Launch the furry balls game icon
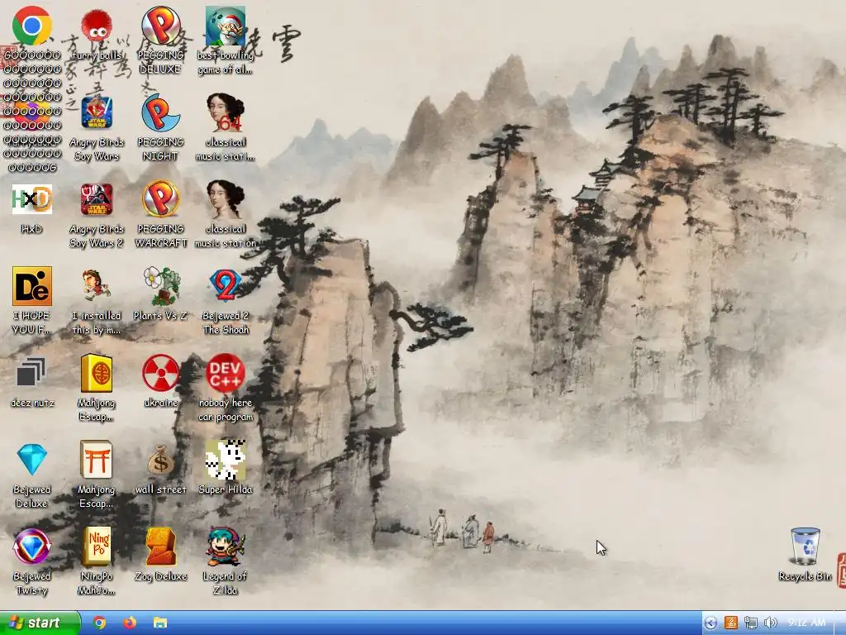The height and width of the screenshot is (635, 846). (x=97, y=26)
